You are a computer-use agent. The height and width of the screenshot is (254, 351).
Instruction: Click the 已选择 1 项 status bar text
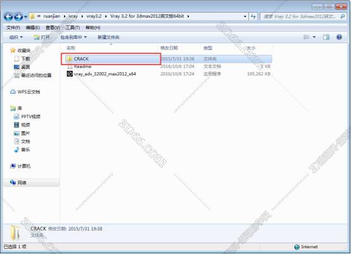pyautogui.click(x=15, y=246)
